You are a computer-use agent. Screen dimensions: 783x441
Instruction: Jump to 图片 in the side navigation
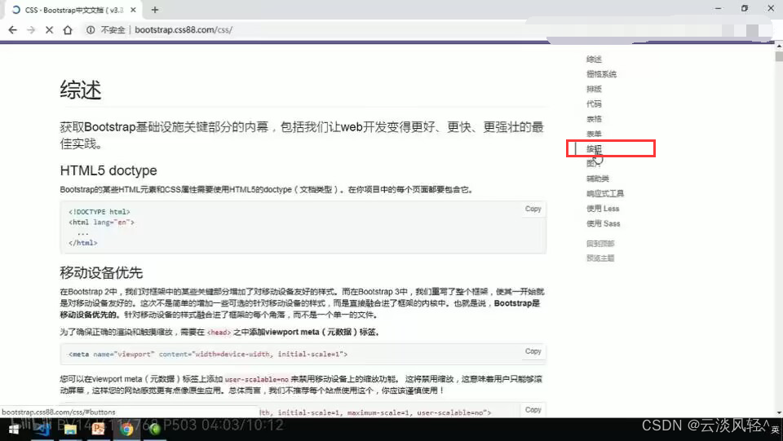click(594, 163)
